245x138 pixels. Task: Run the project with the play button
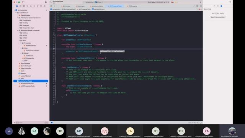click(x=46, y=2)
